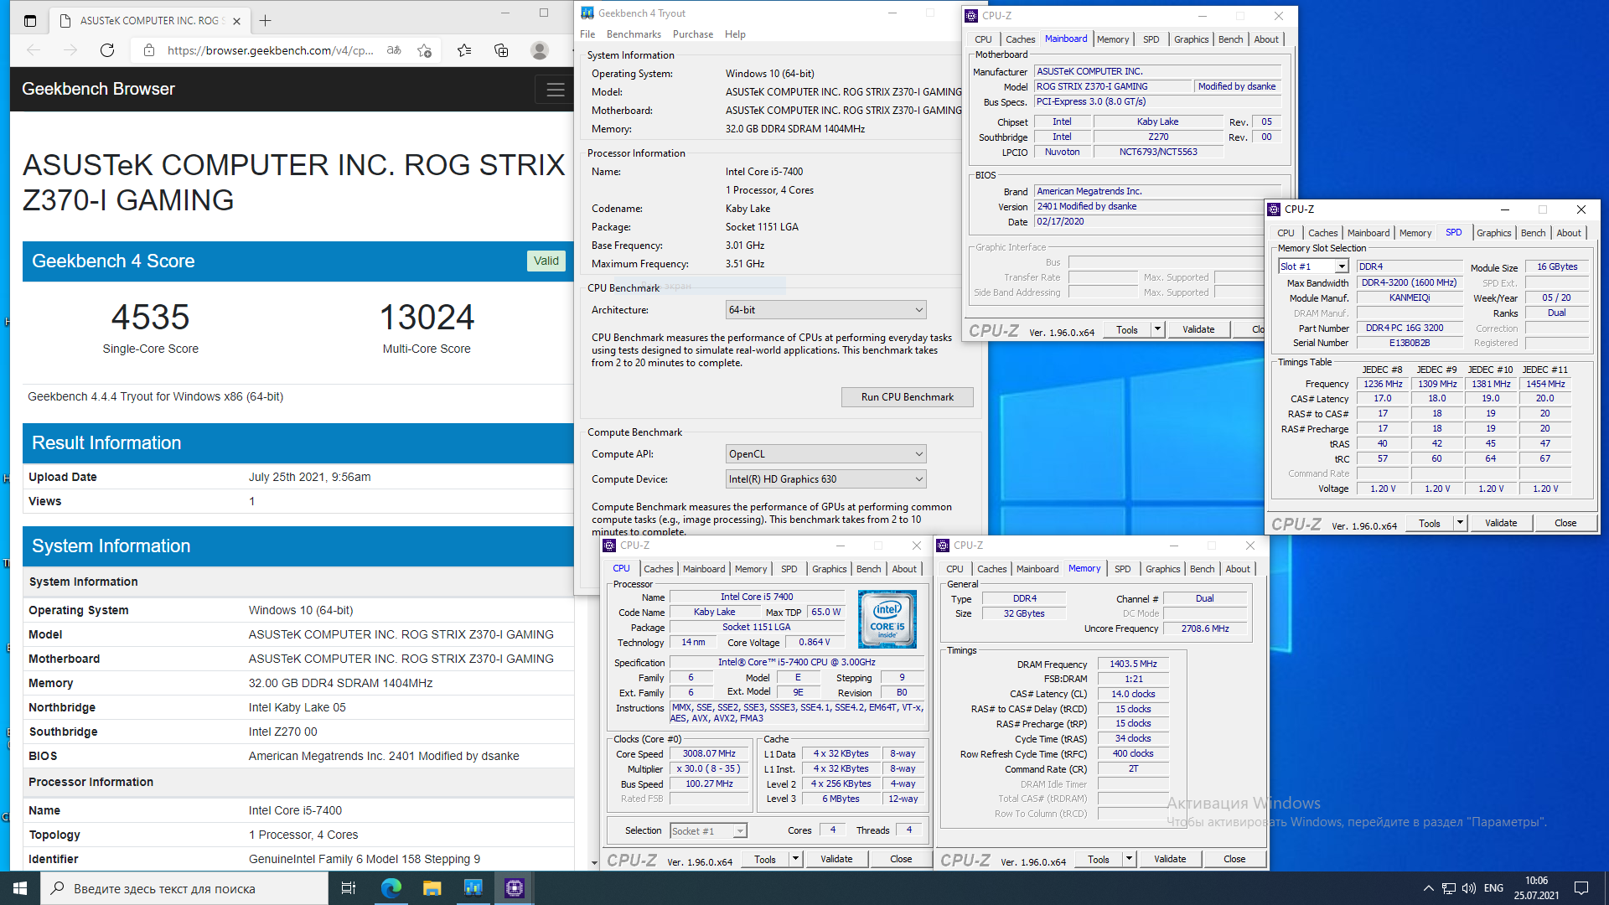Open the Help menu in Geekbench

tap(735, 34)
